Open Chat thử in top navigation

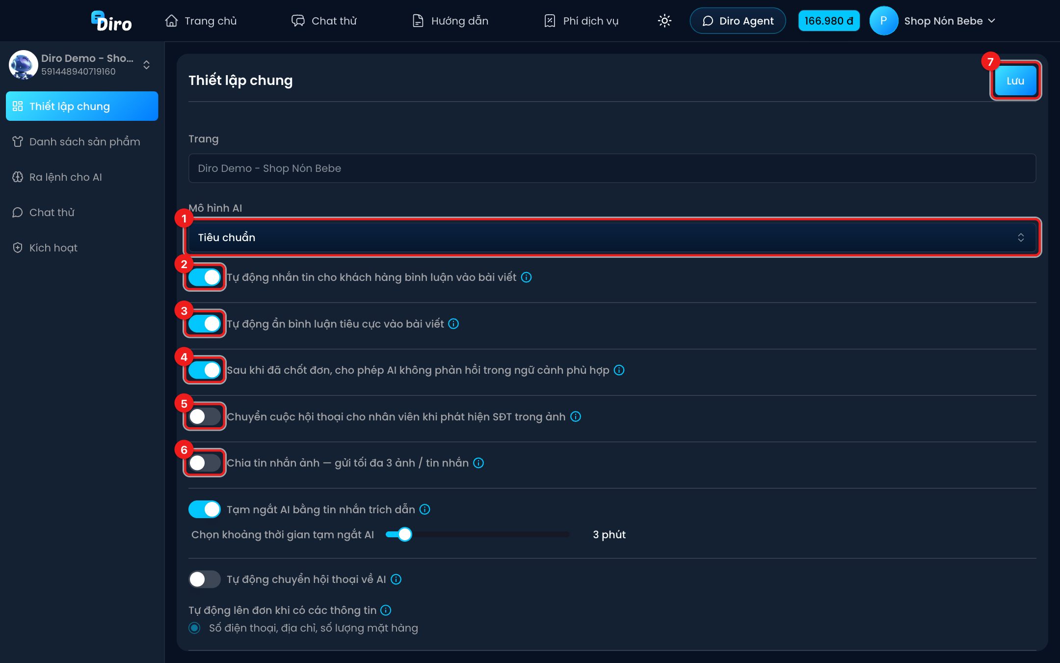click(x=324, y=21)
